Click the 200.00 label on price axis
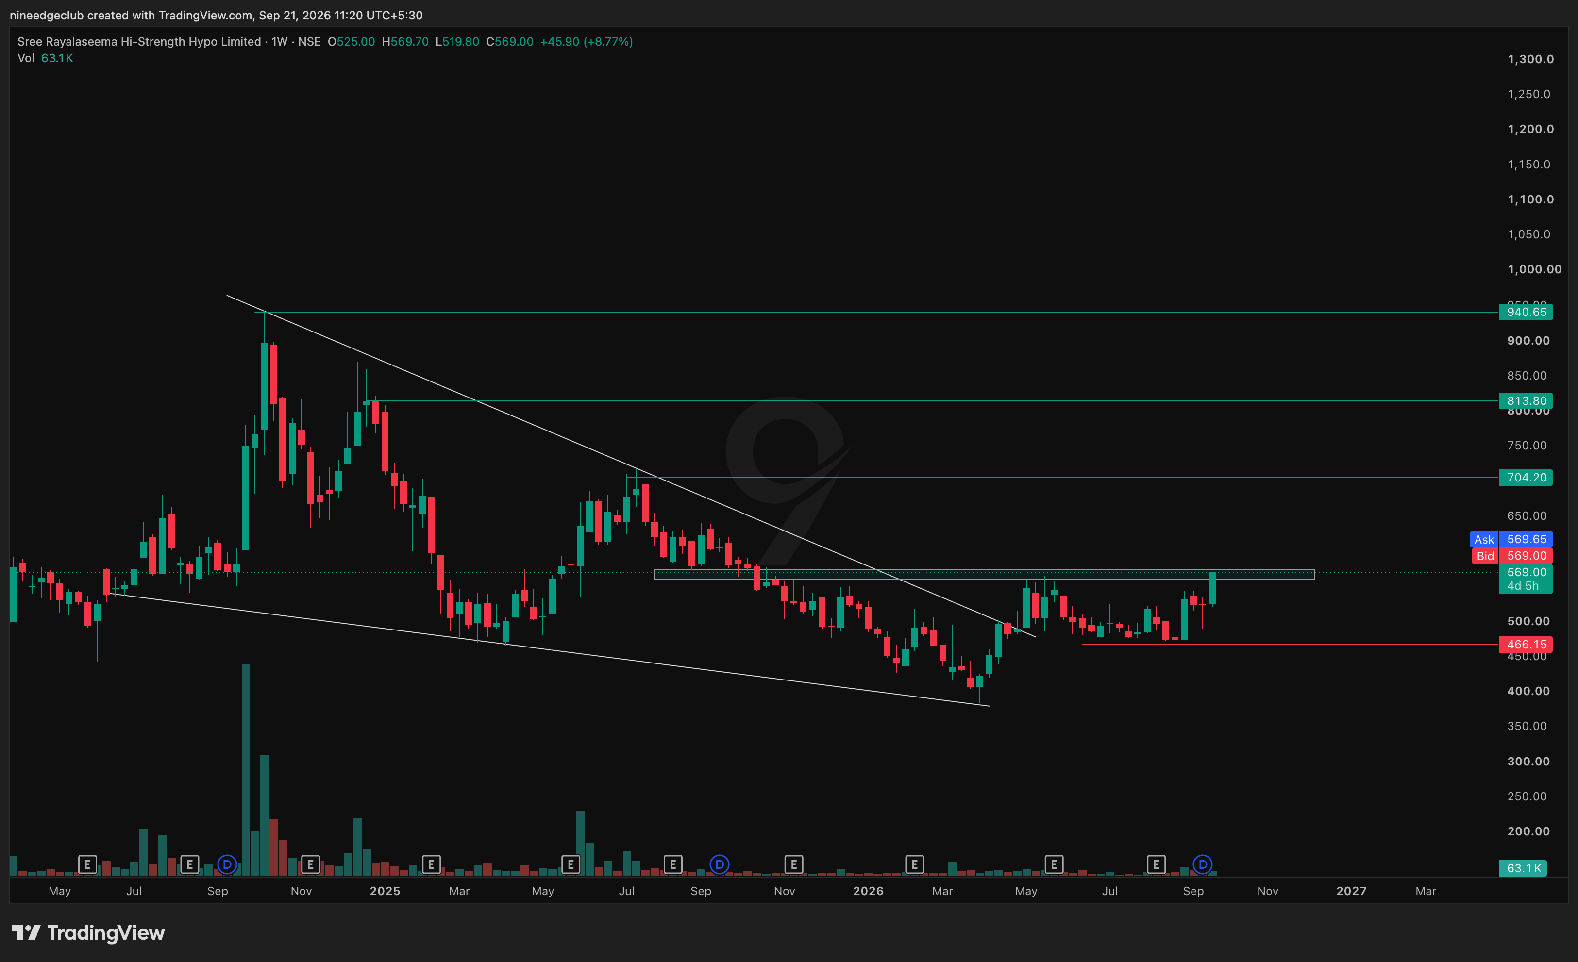Screen dimensions: 1578x962 1528,831
